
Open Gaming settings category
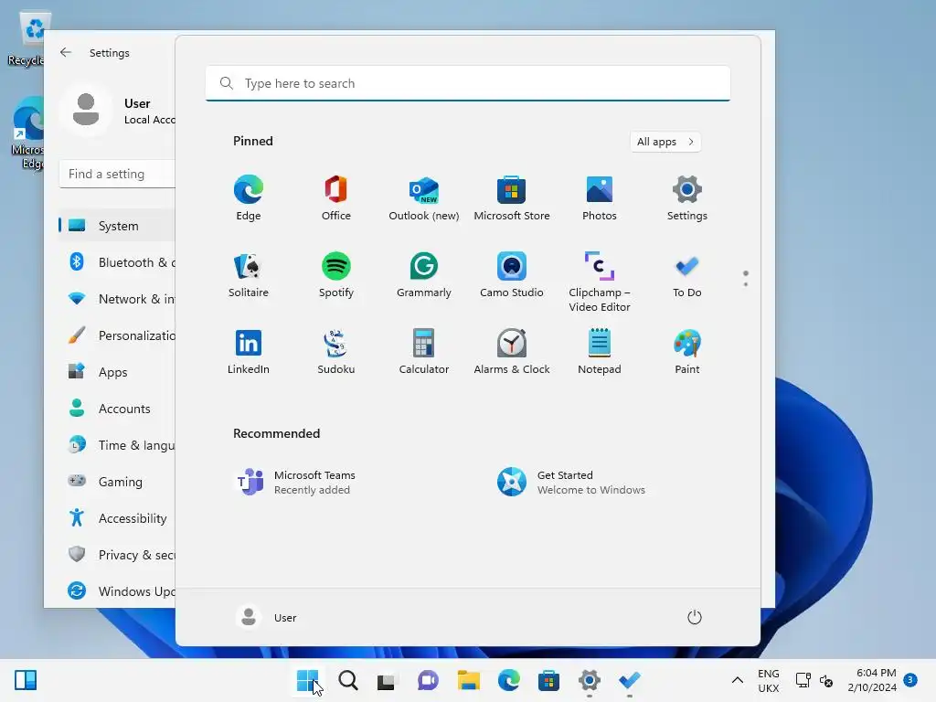coord(117,481)
